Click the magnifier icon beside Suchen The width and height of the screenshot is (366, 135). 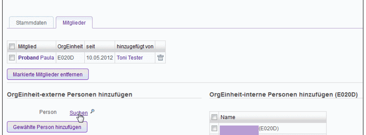(x=93, y=111)
